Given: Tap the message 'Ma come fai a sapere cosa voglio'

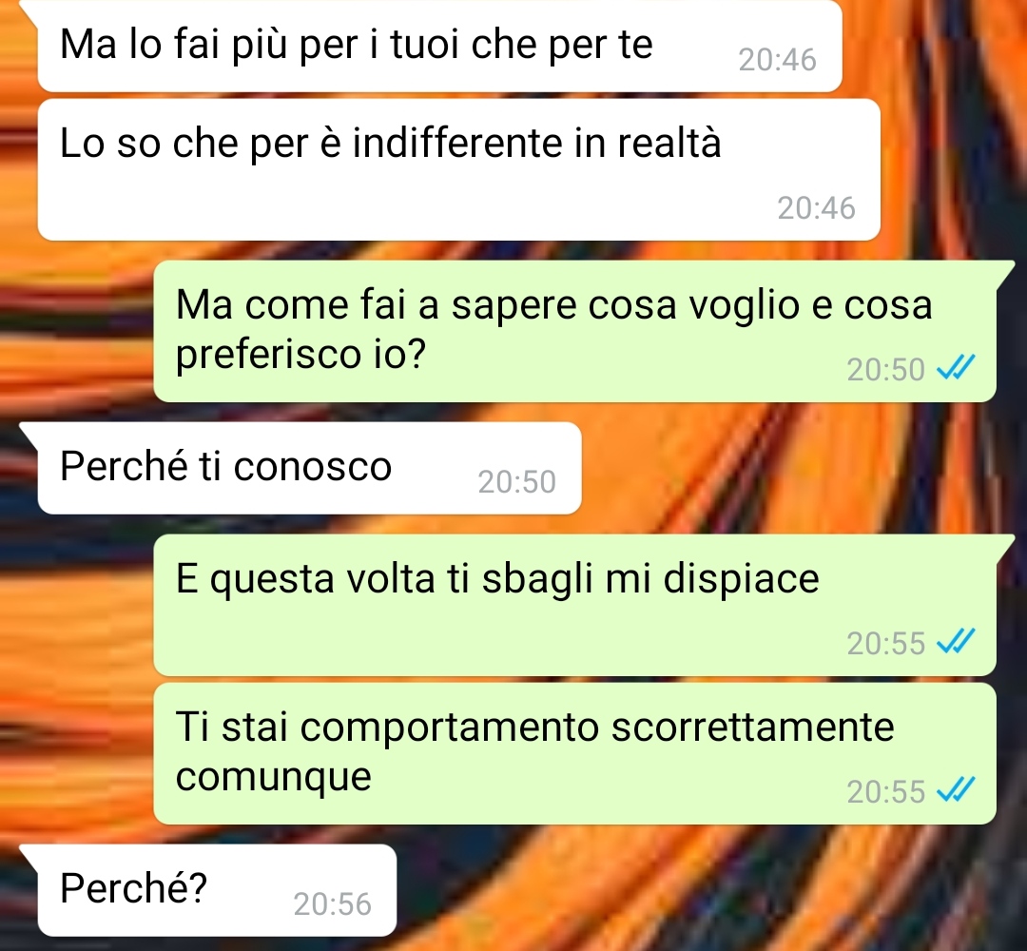Looking at the screenshot, I should click(574, 331).
